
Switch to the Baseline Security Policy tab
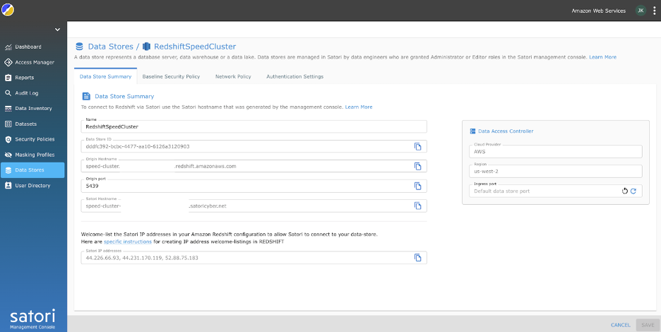point(171,76)
